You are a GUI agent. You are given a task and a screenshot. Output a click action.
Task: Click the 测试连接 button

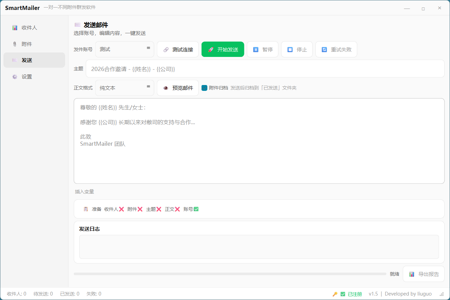178,49
